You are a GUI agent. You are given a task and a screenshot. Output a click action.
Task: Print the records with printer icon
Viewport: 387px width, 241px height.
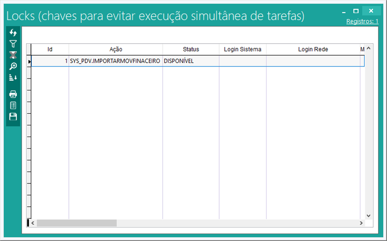coord(13,94)
